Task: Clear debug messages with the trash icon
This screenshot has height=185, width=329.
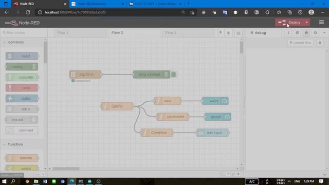Action: [x=320, y=43]
